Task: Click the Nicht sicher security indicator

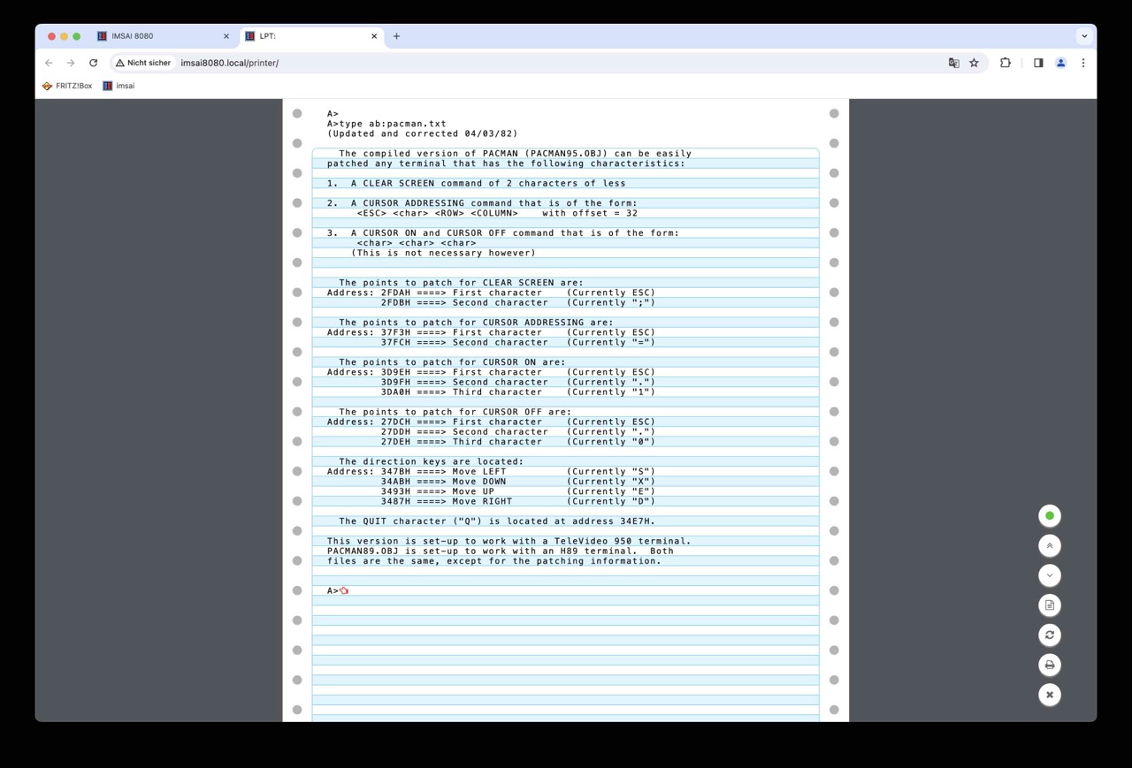Action: pos(143,63)
